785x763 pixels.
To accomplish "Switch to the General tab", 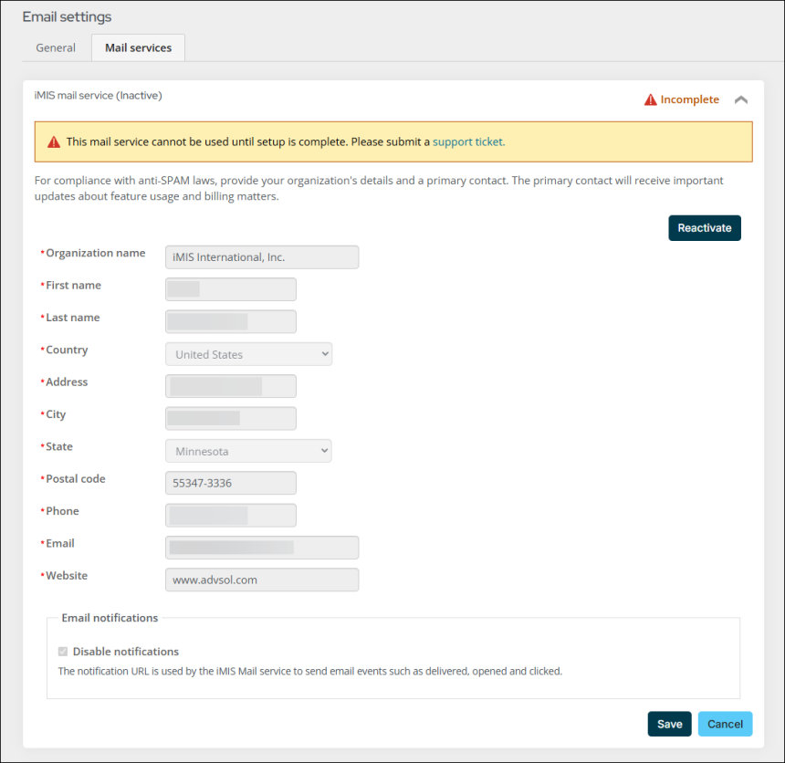I will pyautogui.click(x=55, y=47).
